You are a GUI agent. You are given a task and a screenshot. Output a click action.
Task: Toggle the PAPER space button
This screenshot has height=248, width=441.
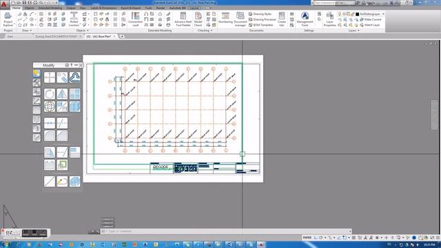coord(307,238)
